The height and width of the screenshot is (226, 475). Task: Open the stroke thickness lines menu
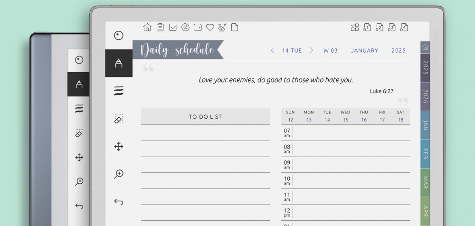point(119,91)
